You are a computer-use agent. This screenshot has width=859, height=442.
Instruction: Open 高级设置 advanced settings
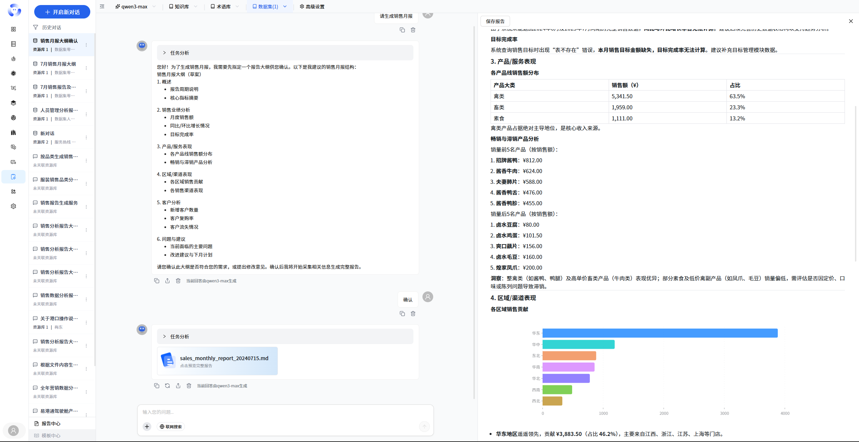coord(312,6)
